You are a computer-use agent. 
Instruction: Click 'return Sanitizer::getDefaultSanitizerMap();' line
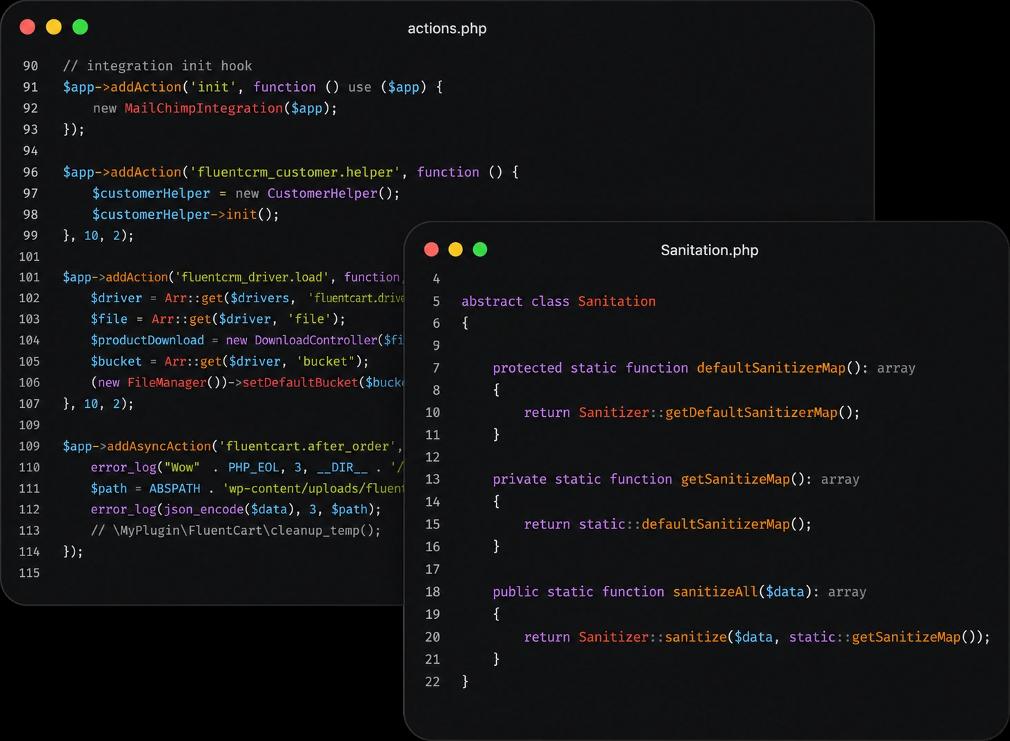tap(692, 413)
